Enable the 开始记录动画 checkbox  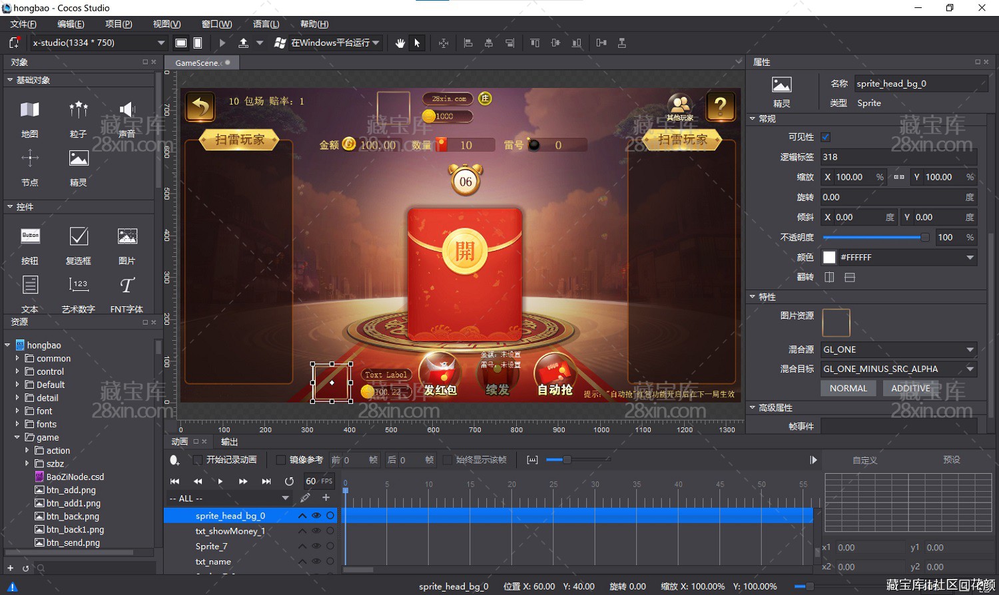[197, 460]
